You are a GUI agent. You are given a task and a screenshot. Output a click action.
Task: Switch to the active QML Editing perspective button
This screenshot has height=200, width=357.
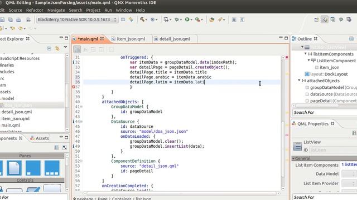325,19
